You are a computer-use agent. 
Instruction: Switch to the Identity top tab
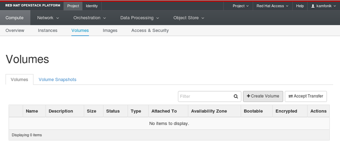pos(92,6)
